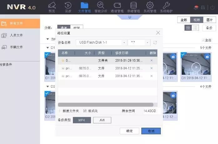Toggle the 全选 select-all checkbox

point(203,40)
